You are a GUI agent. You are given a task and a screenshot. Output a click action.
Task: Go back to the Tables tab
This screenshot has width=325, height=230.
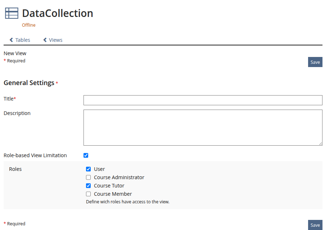pyautogui.click(x=22, y=40)
